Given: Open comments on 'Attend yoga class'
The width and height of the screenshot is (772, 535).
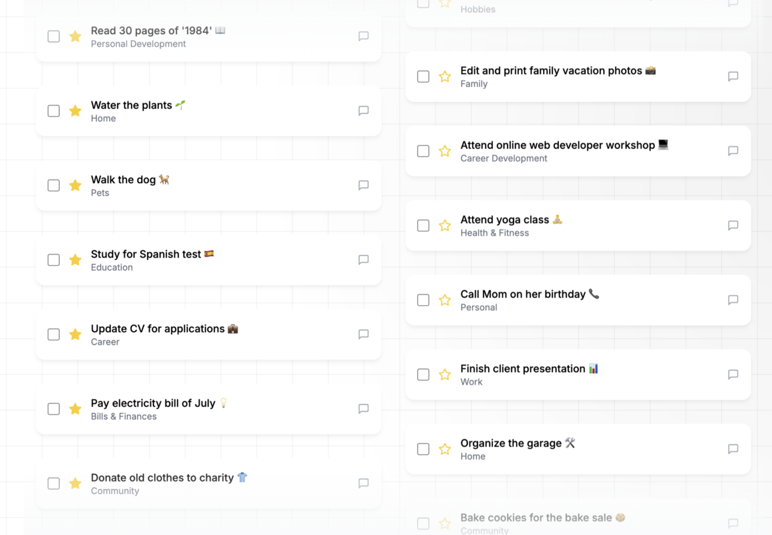Looking at the screenshot, I should point(733,226).
